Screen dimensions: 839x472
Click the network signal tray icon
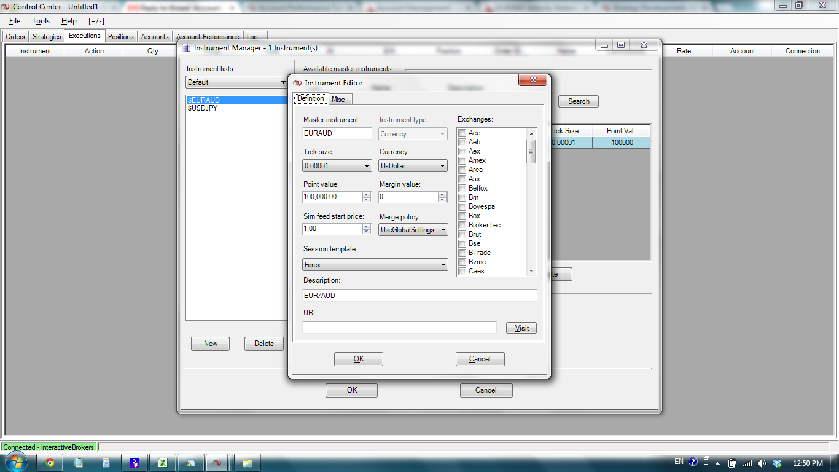(747, 463)
